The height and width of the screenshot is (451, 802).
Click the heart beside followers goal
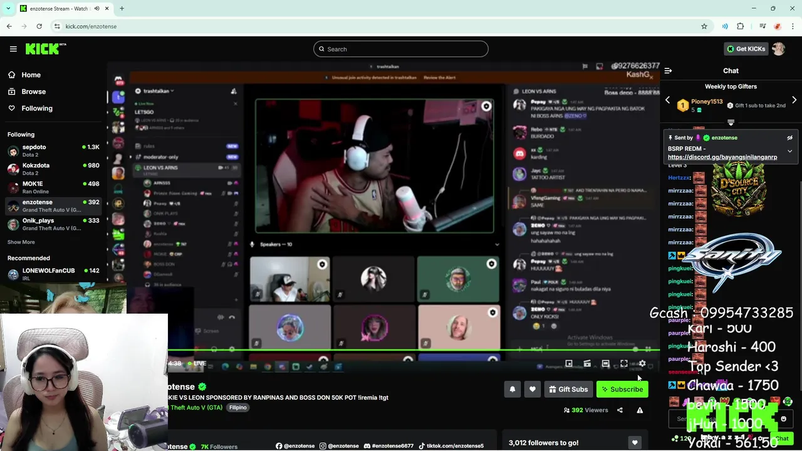click(635, 443)
